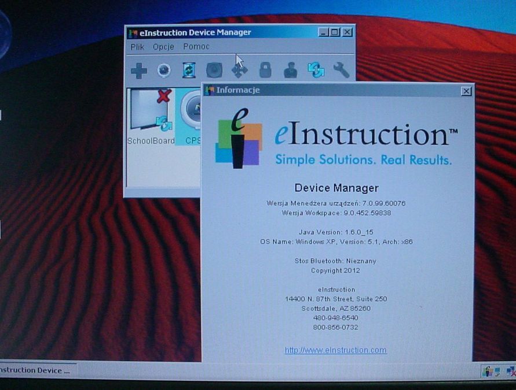This screenshot has width=516, height=390.
Task: Click the Java Version 1.6.0_15 line
Action: 336,232
